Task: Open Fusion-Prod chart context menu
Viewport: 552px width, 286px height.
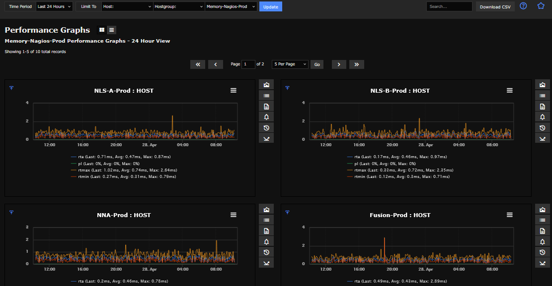Action: click(509, 215)
